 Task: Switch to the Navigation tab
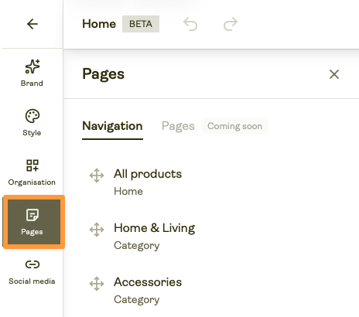112,126
